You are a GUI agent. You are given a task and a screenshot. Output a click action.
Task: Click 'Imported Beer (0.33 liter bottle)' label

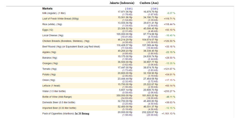pyautogui.click(x=59, y=108)
